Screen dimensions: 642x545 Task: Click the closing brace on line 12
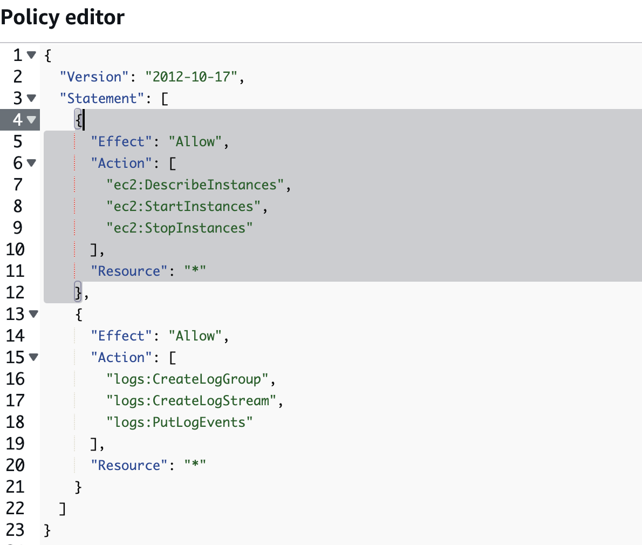(78, 293)
